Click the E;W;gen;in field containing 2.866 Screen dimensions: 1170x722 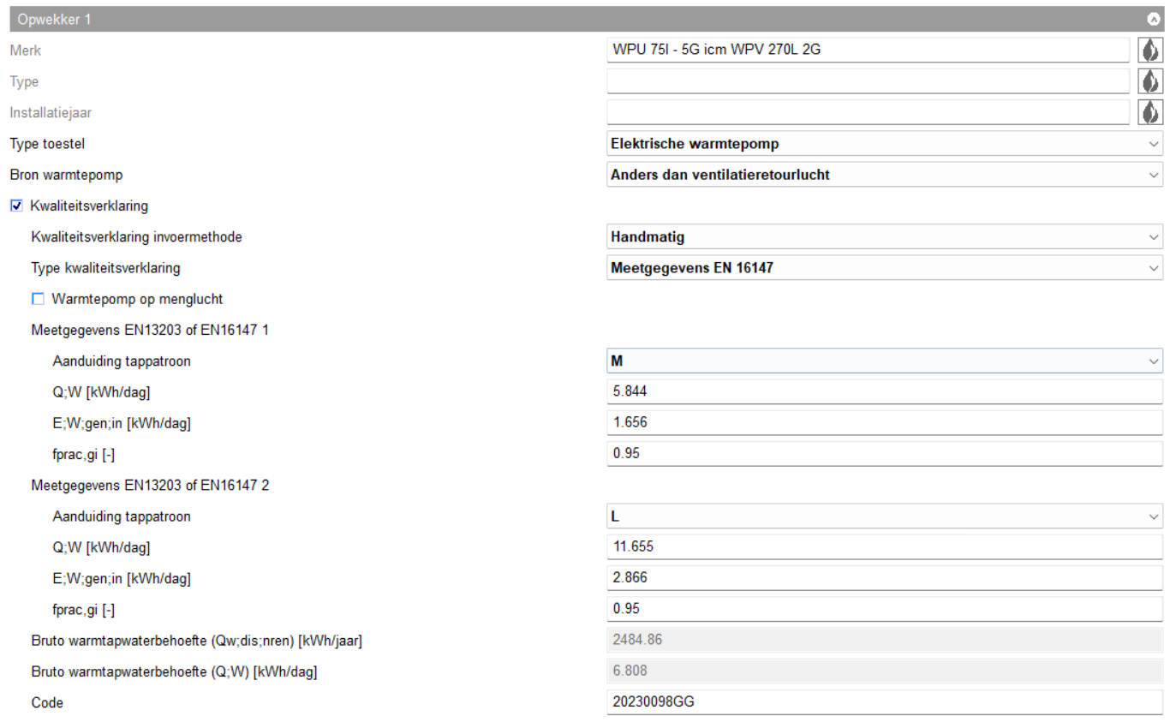coord(884,578)
